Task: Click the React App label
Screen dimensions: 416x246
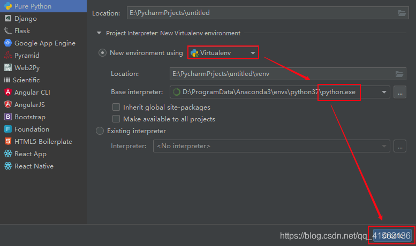Action: (30, 154)
